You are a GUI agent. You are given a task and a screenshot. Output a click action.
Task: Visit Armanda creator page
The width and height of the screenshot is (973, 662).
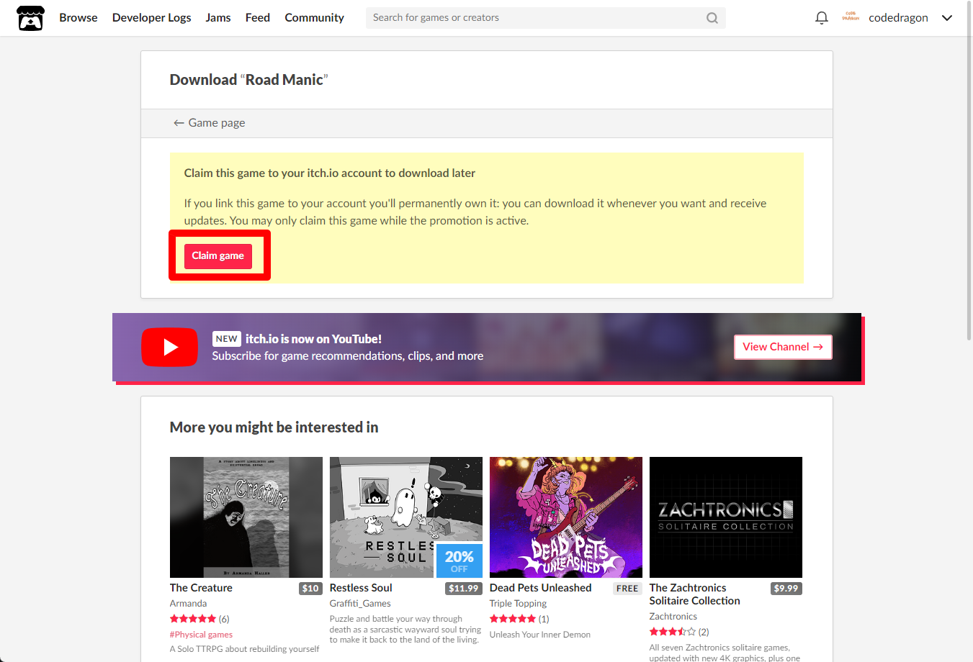tap(188, 604)
